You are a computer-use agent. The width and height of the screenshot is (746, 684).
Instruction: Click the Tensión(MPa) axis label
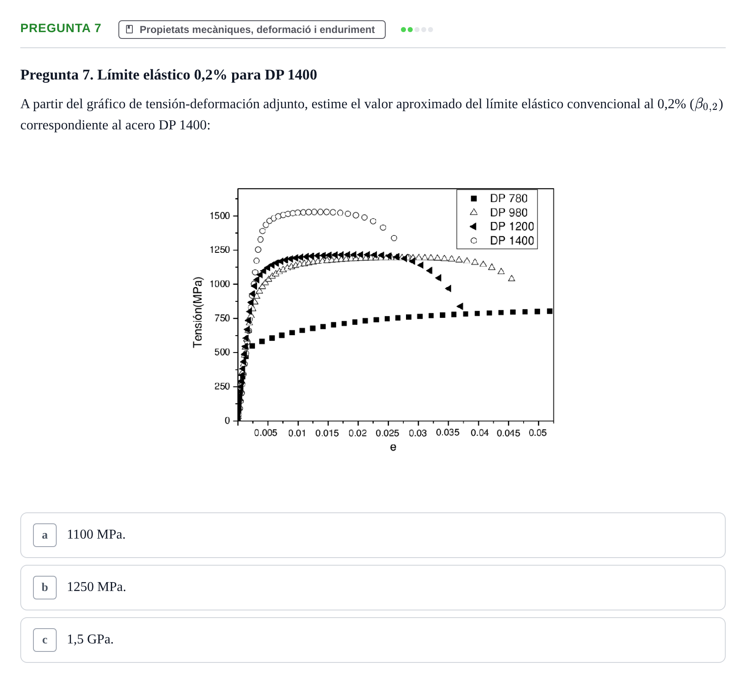[x=197, y=312]
